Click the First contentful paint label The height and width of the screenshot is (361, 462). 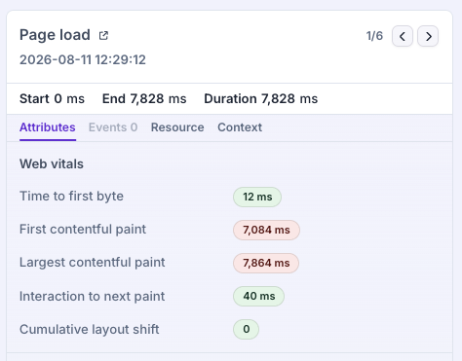click(x=83, y=230)
